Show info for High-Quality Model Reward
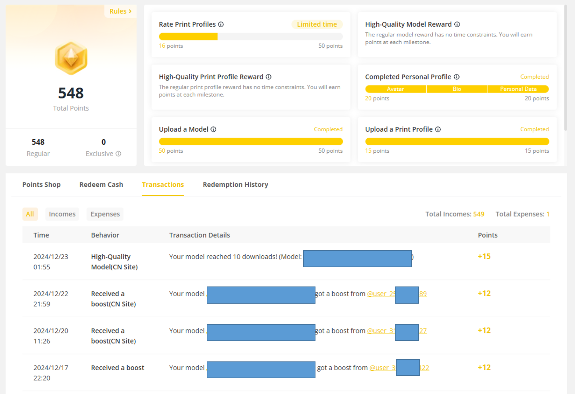 (x=457, y=25)
